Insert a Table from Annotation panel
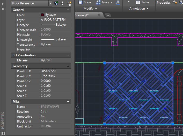This screenshot has height=136, width=183. (143, 2)
